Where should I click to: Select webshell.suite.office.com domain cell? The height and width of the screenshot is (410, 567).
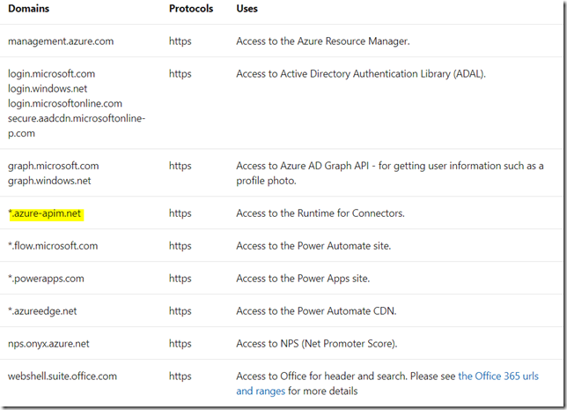point(63,376)
